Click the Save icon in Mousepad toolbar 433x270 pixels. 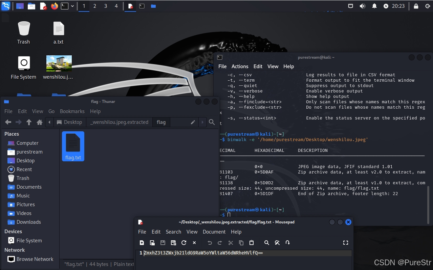163,243
